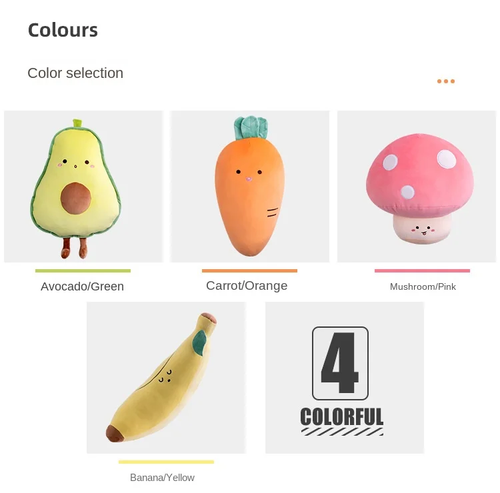Click the orange color bar under carrot
Screen dimensions: 500x493
249,271
